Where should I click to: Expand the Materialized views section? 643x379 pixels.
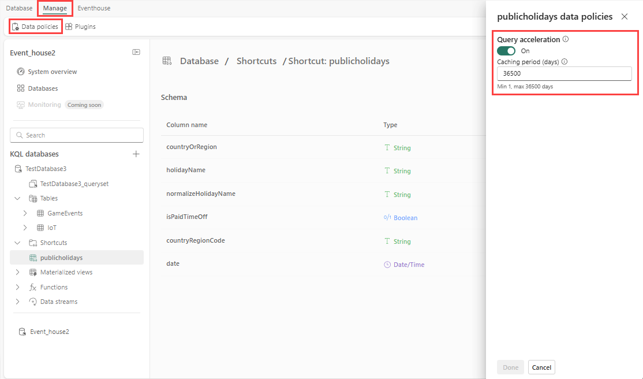click(17, 272)
